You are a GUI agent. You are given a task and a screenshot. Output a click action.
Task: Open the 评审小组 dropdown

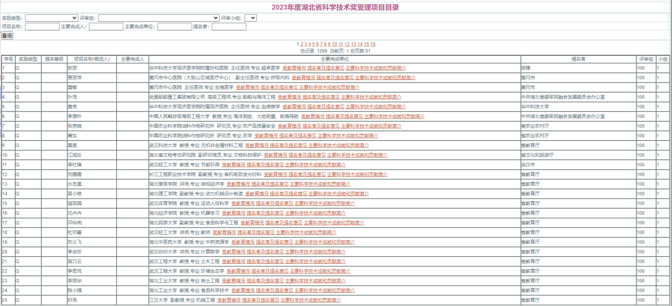[251, 18]
